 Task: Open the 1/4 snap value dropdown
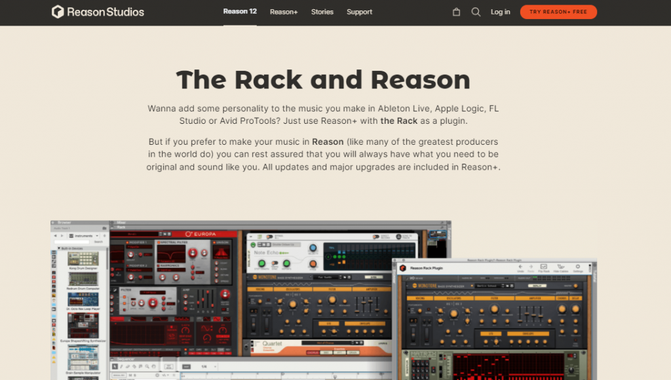[x=207, y=366]
